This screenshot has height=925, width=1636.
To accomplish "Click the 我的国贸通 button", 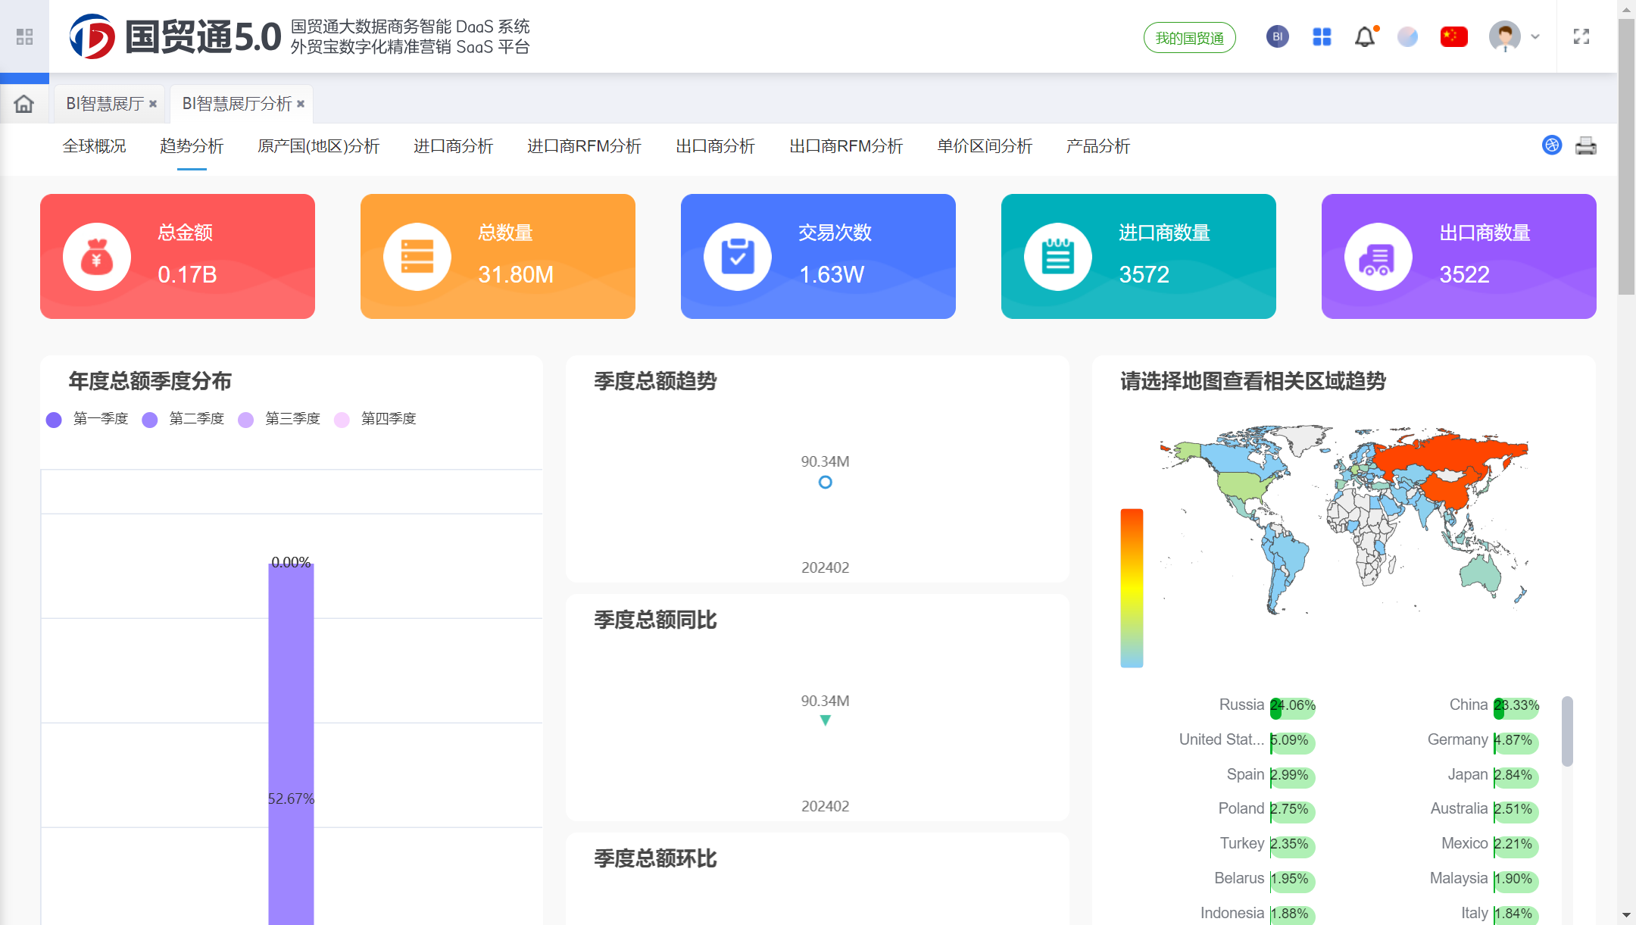I will [x=1189, y=38].
